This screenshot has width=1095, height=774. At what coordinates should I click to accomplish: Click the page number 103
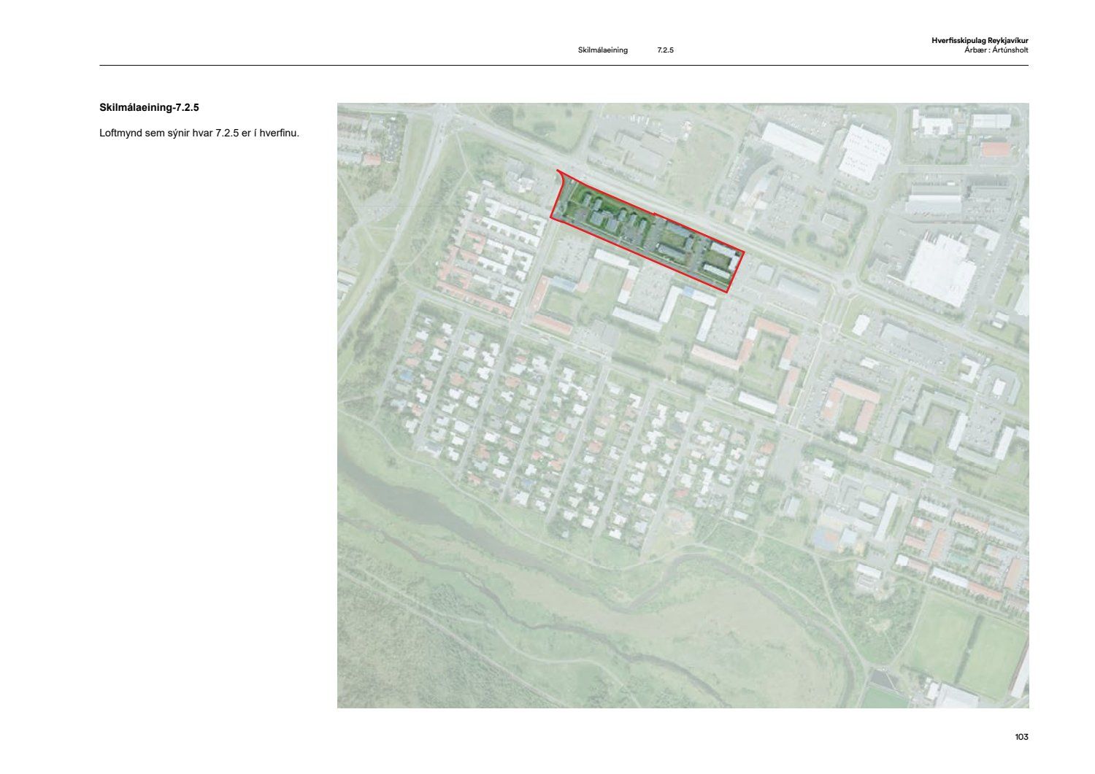[1021, 737]
